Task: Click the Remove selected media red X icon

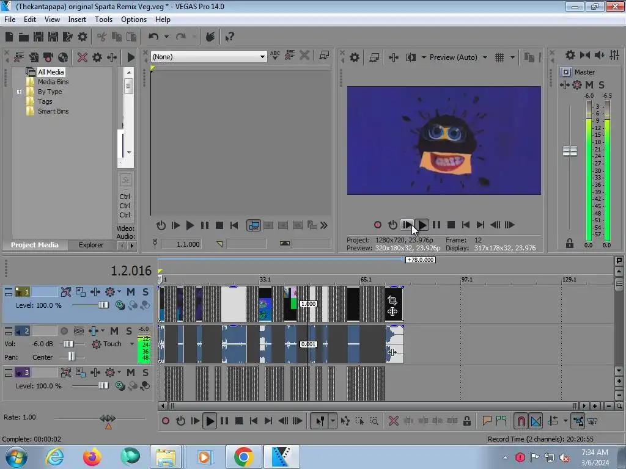Action: (83, 57)
